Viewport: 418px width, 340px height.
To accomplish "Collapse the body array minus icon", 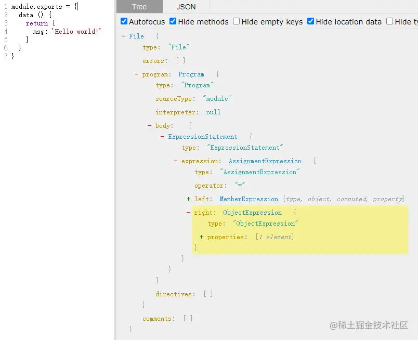I will (150, 125).
